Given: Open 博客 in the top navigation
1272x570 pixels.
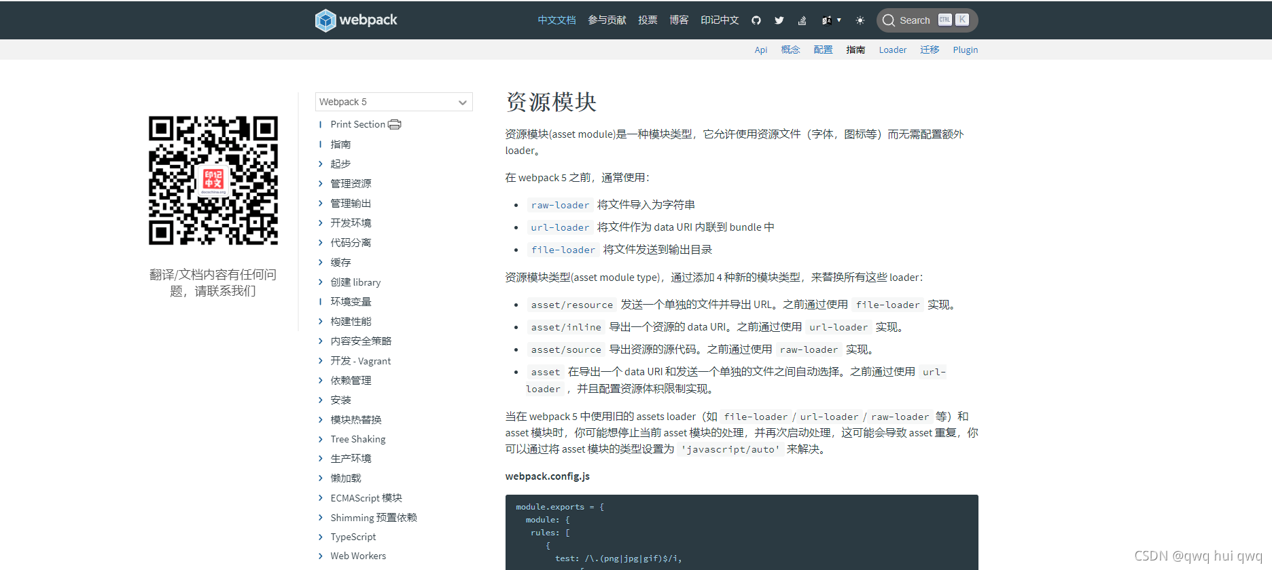Looking at the screenshot, I should (679, 20).
